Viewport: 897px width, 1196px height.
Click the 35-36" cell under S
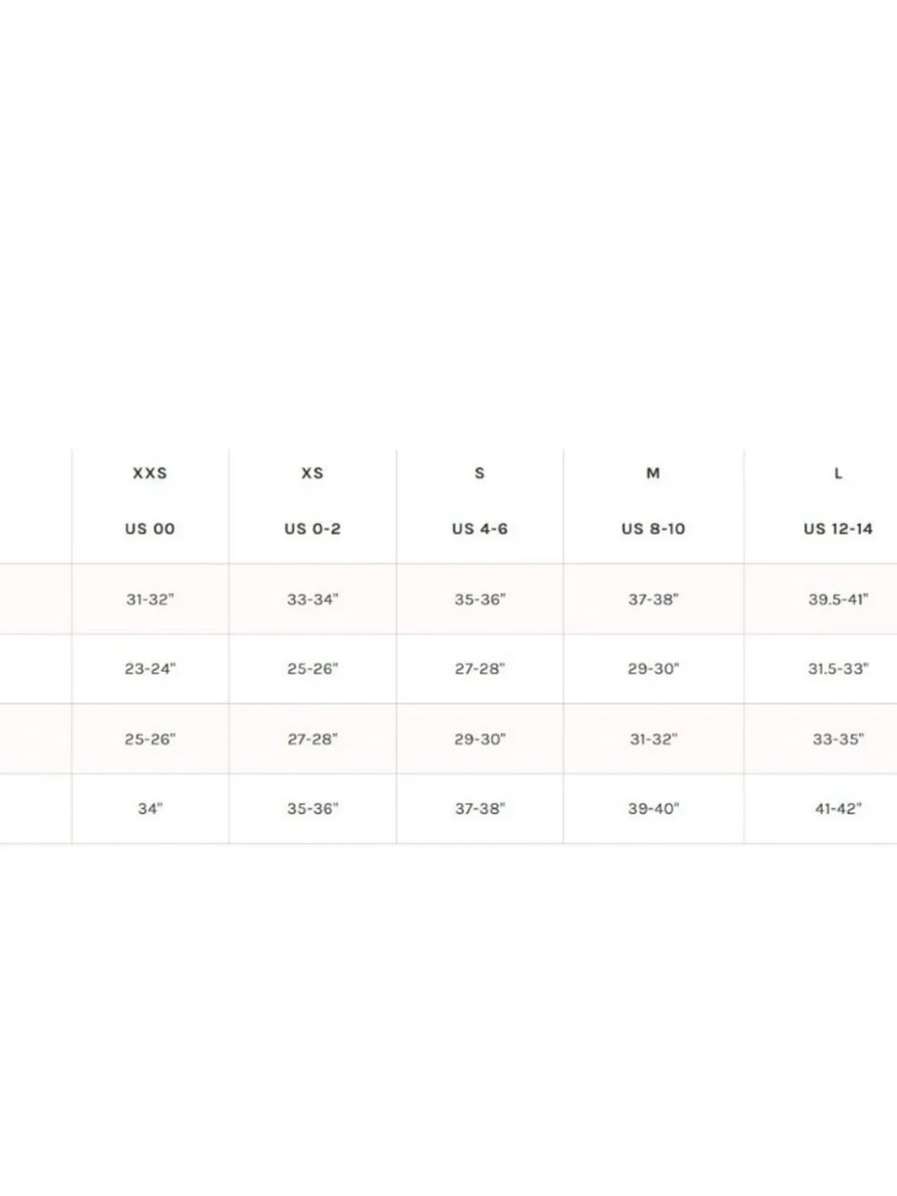pos(480,599)
